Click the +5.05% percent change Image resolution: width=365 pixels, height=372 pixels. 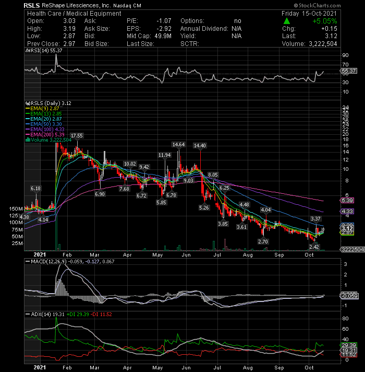coord(324,21)
